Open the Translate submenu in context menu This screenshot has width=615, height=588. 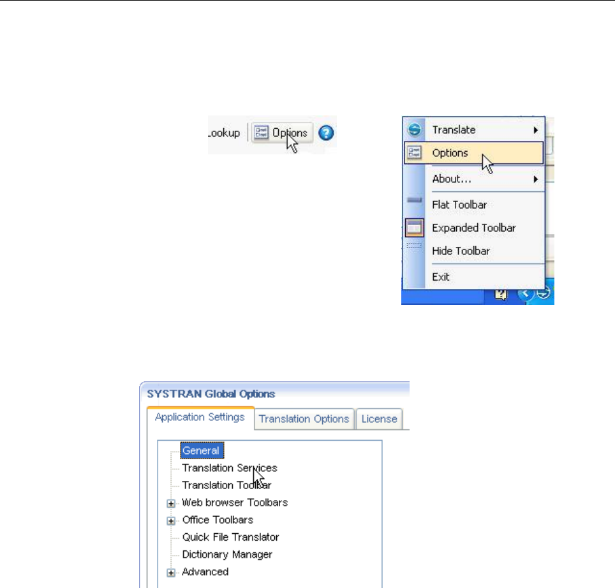[474, 129]
